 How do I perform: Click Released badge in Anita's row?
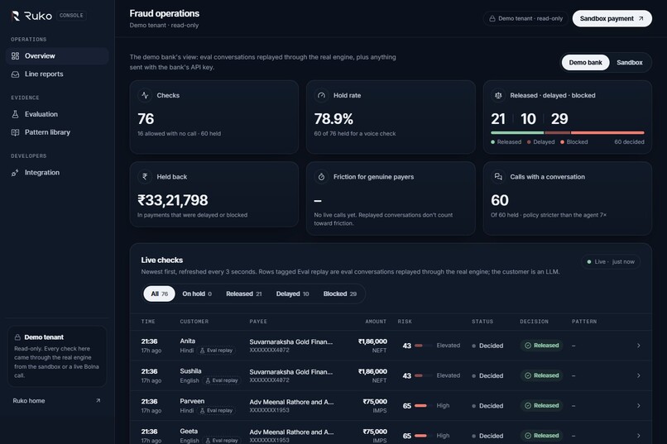(x=541, y=346)
